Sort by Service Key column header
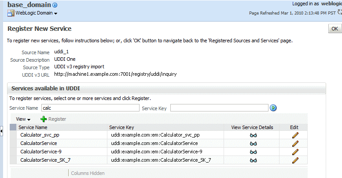Image resolution: width=342 pixels, height=178 pixels. click(122, 127)
